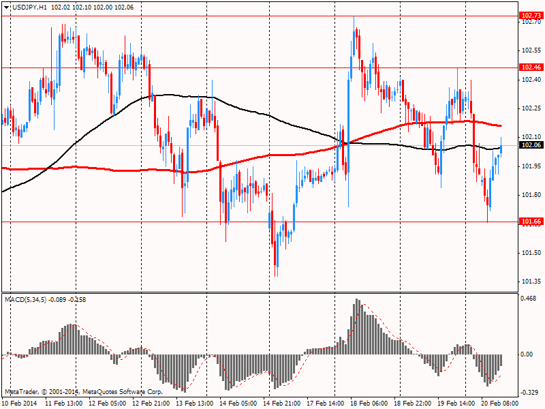Click the 102.25 price scale value

[x=531, y=108]
